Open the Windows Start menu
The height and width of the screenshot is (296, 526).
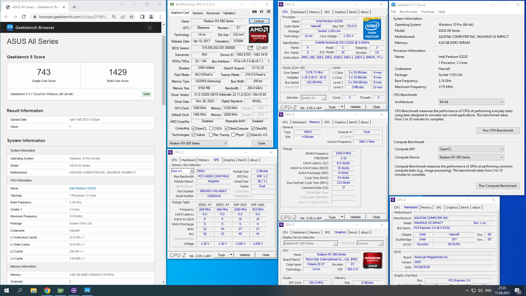coord(7,291)
